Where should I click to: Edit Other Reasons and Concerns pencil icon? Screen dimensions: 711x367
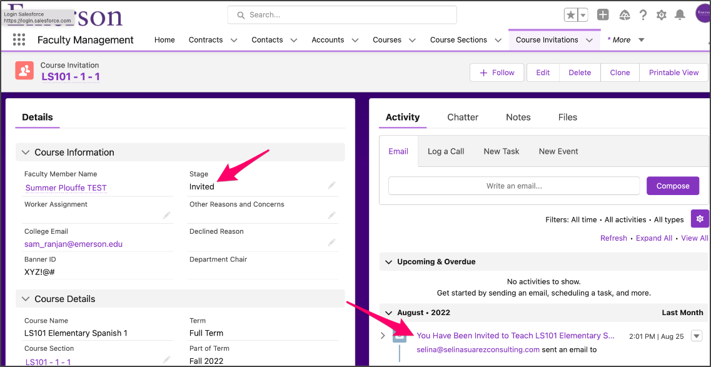coord(332,215)
